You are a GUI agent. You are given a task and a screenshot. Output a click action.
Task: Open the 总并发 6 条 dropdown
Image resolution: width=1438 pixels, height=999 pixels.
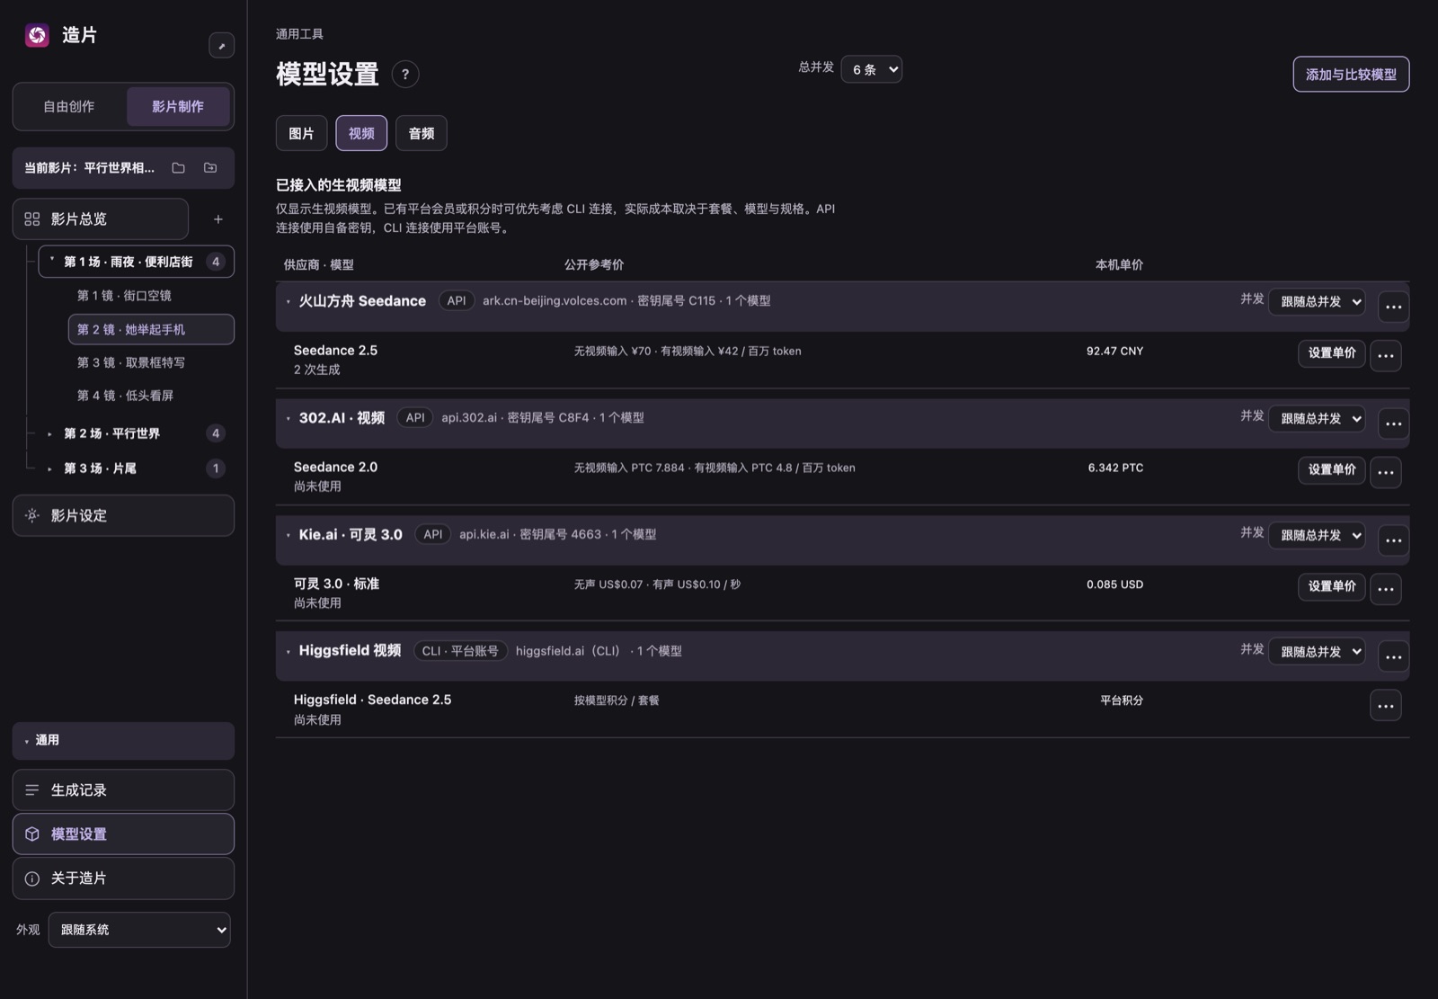871,69
